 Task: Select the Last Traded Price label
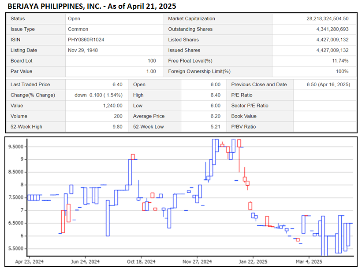30,85
